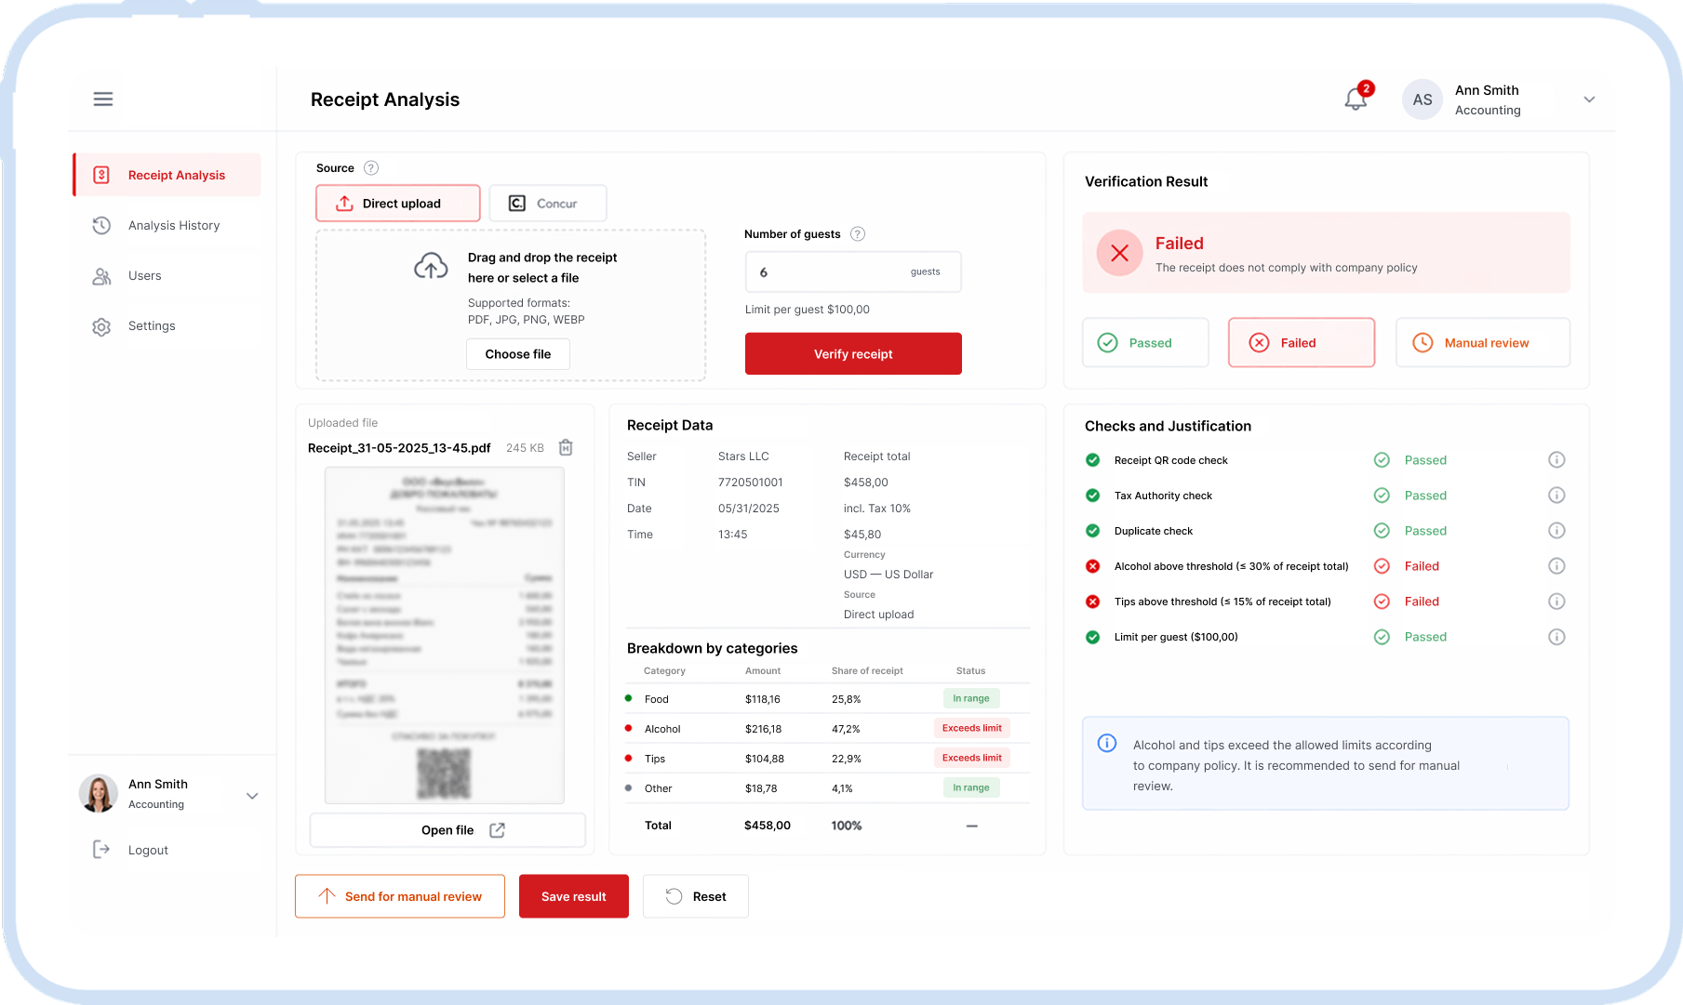Select the Passed verification option

(x=1145, y=343)
